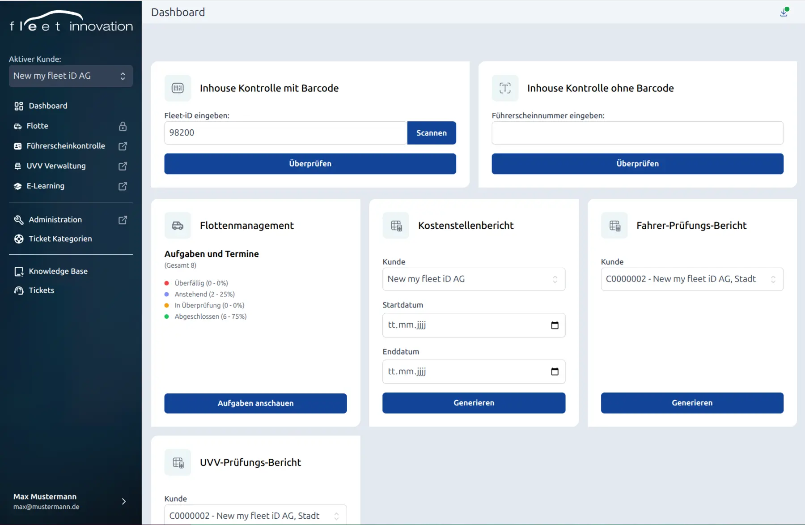This screenshot has width=805, height=525.
Task: Click Generieren in Kostenstellenbericht card
Action: pyautogui.click(x=474, y=403)
